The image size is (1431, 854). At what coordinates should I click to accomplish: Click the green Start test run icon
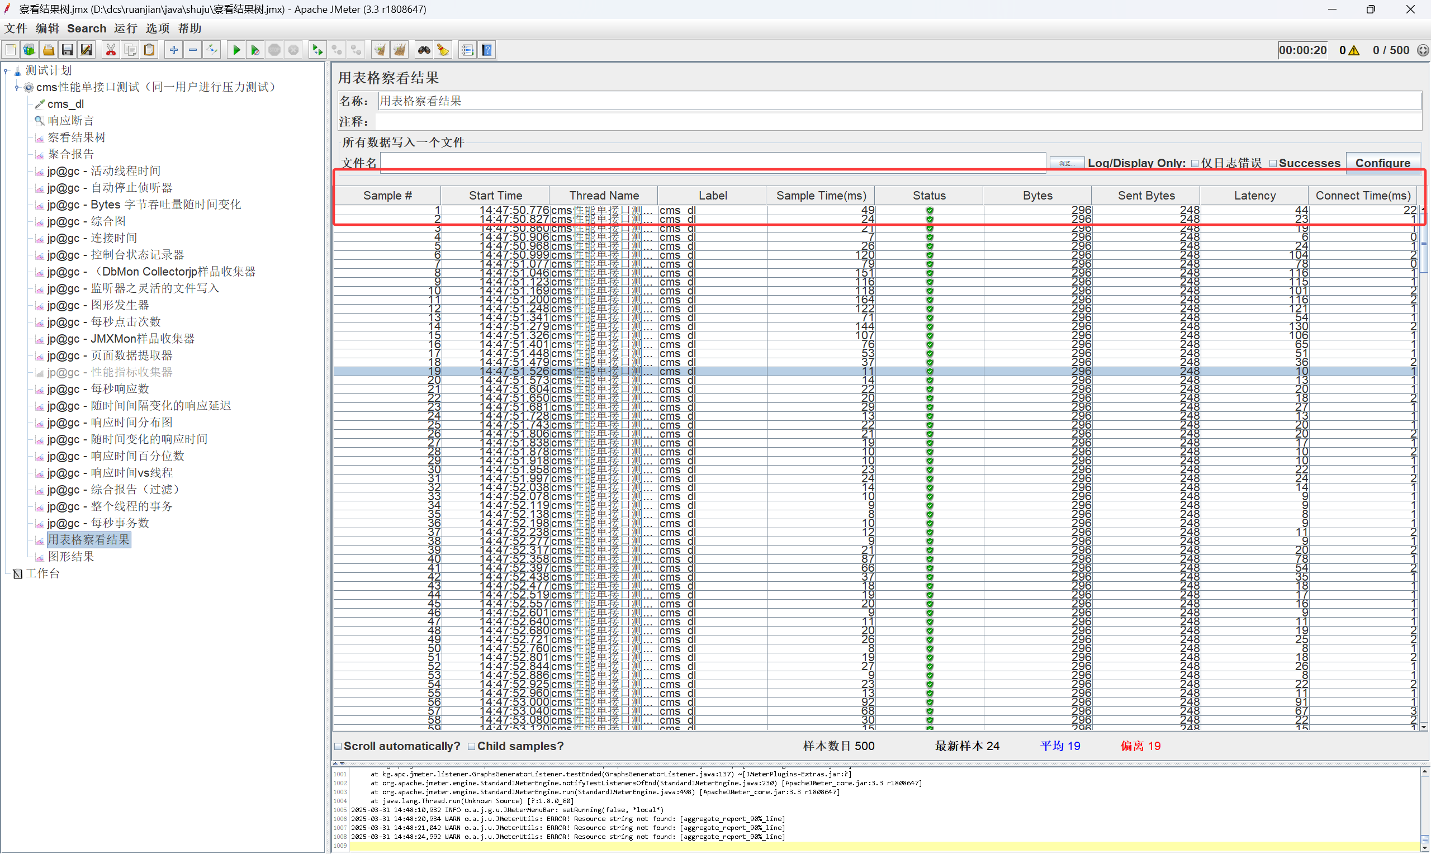[x=236, y=50]
